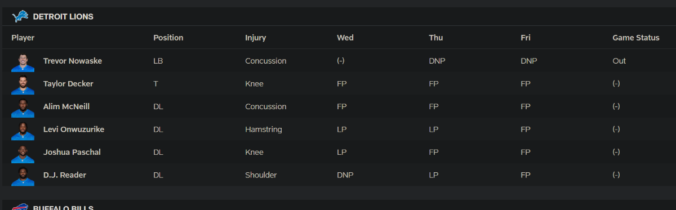Open the Levi Onwuzurike player link
Viewport: 676px width, 210px height.
pyautogui.click(x=74, y=129)
